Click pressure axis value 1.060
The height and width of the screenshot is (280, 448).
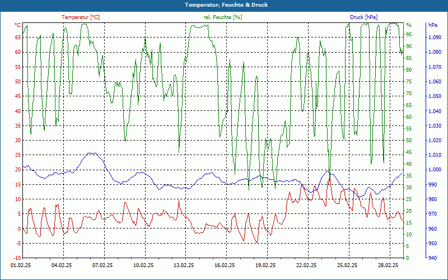(x=435, y=81)
